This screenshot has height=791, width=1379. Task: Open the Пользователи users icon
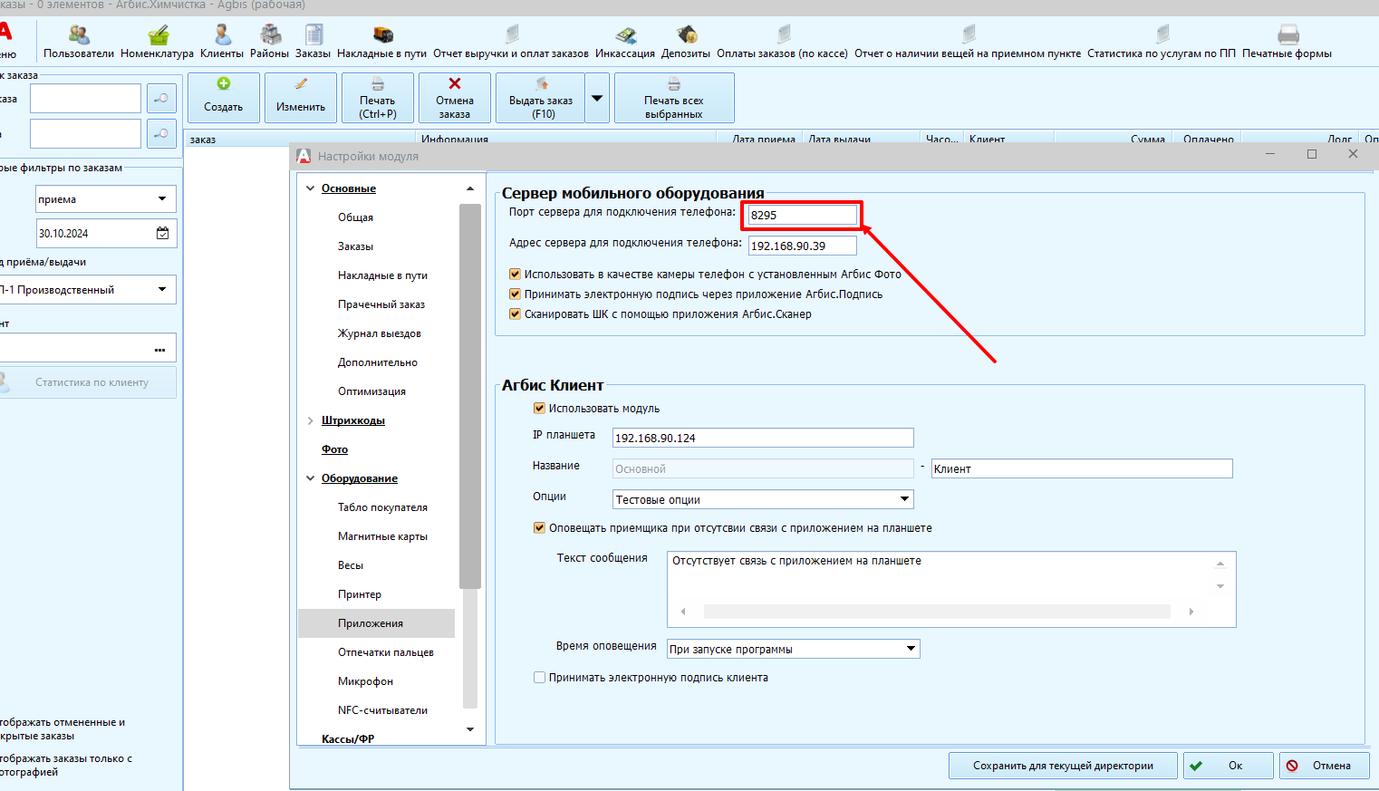point(79,36)
